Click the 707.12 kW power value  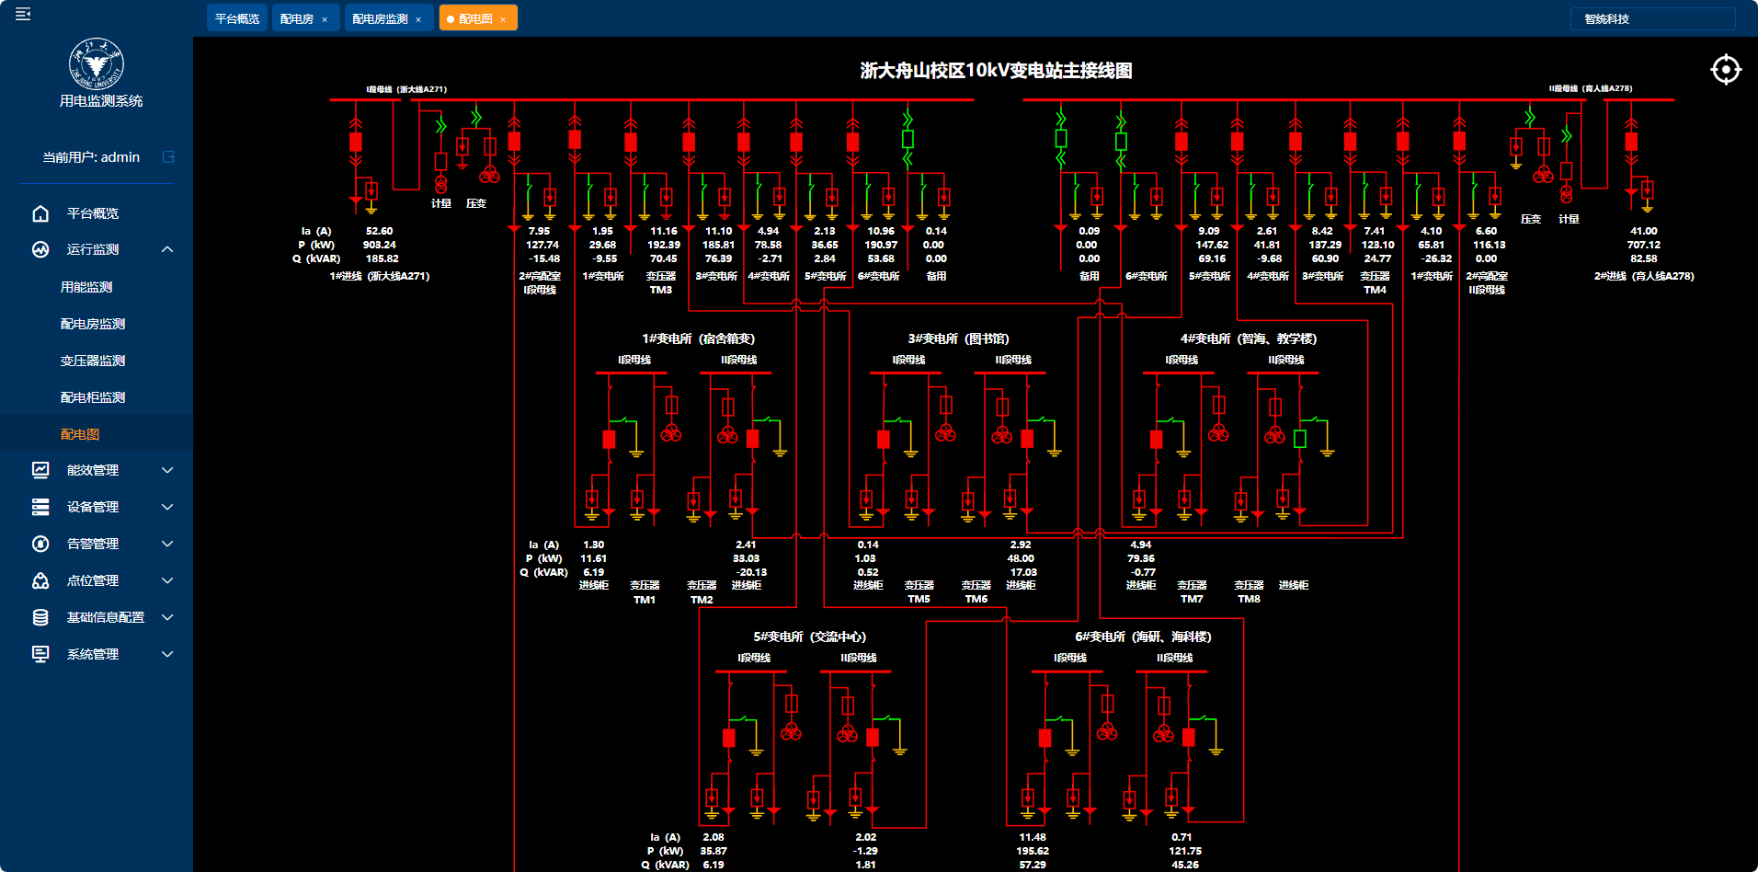(1644, 245)
